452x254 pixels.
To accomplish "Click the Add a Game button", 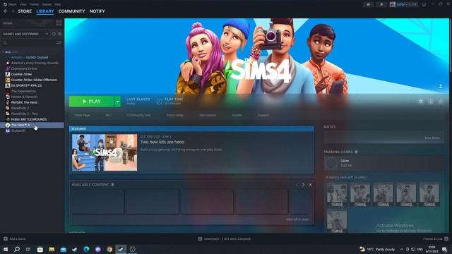I will click(14, 238).
